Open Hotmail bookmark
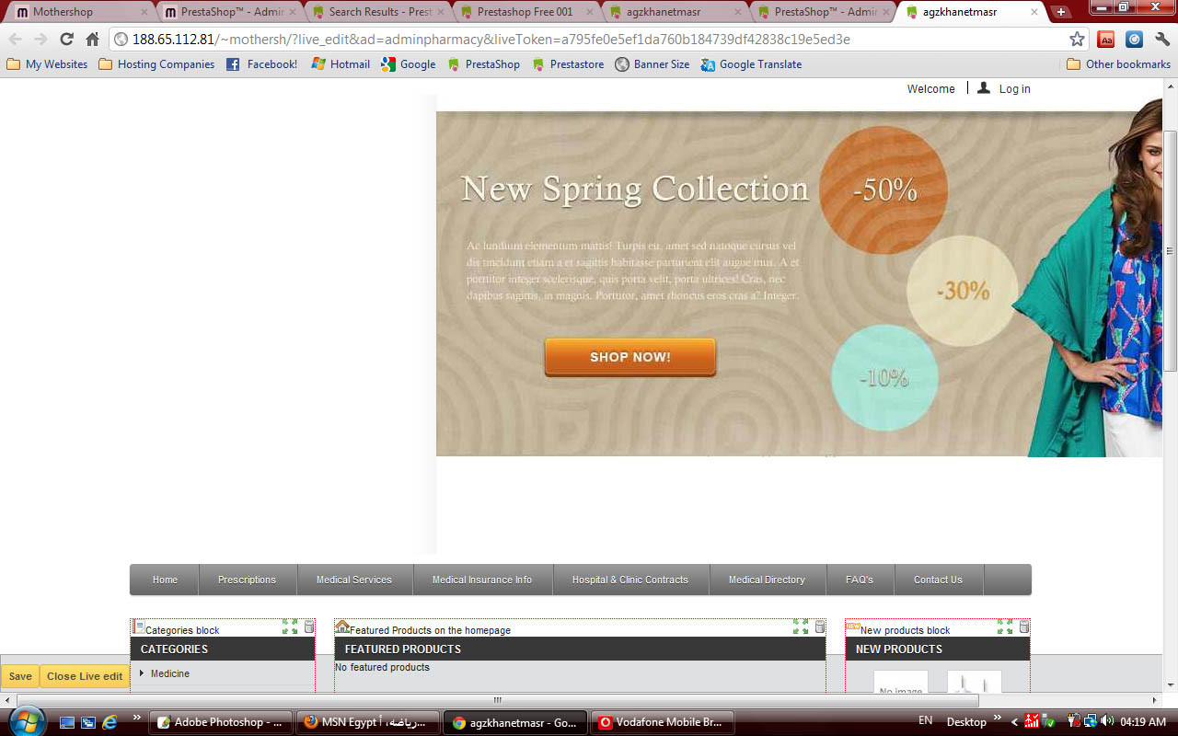The height and width of the screenshot is (736, 1178). [341, 64]
